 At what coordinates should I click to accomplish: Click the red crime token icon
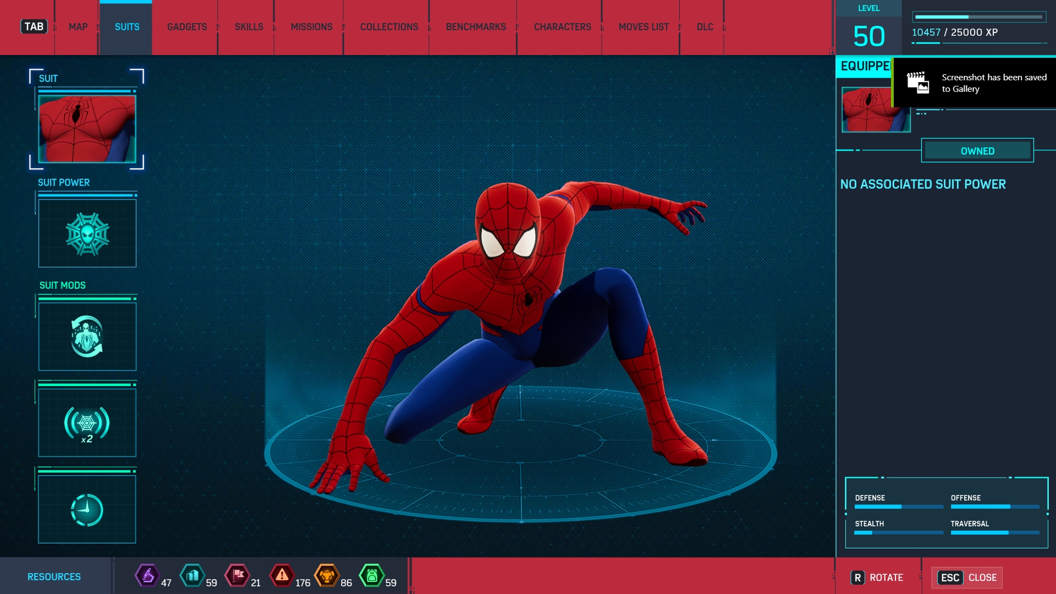click(x=282, y=576)
